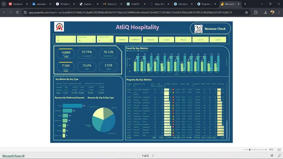Image resolution: width=283 pixels, height=159 pixels.
Task: Open the Chrome profile avatar
Action: [273, 12]
